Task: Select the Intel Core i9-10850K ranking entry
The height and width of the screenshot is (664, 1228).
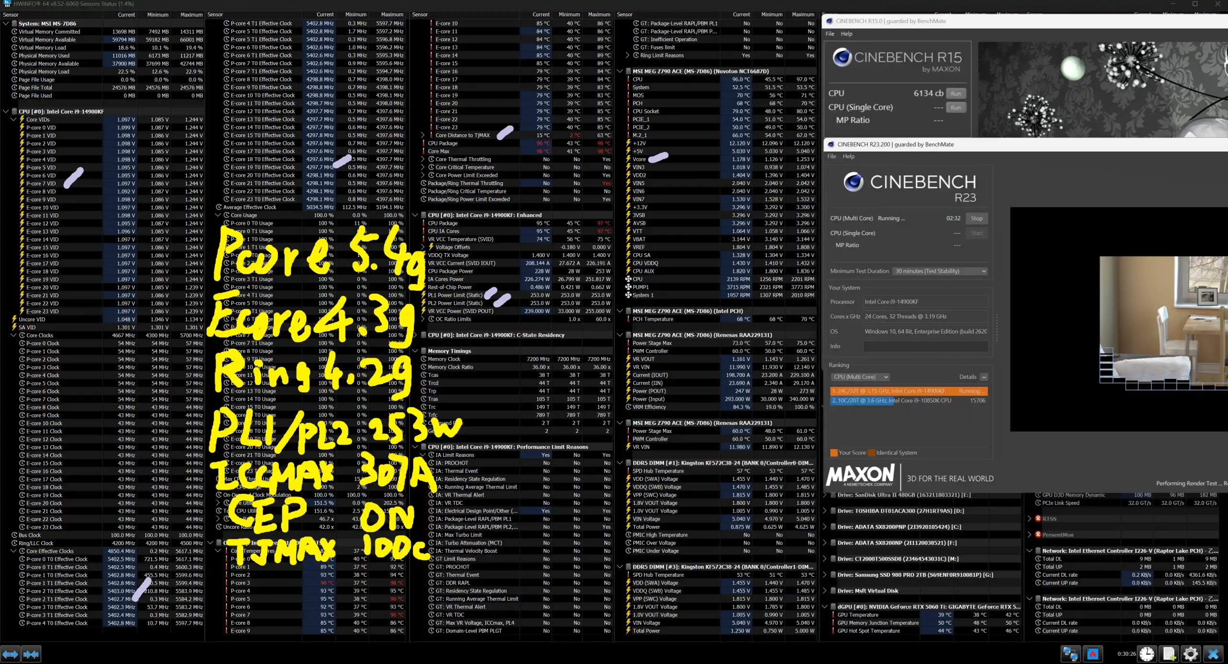Action: 909,401
